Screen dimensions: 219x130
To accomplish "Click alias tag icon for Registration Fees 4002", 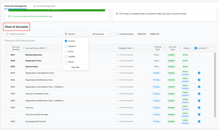I will click(x=118, y=61).
